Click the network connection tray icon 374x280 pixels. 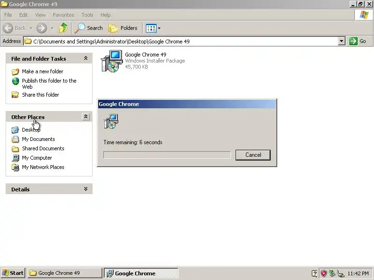pos(341,273)
